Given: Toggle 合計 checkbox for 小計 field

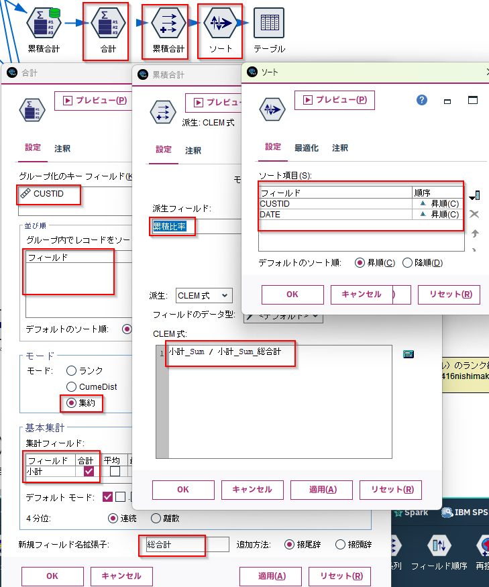Looking at the screenshot, I should coord(89,471).
